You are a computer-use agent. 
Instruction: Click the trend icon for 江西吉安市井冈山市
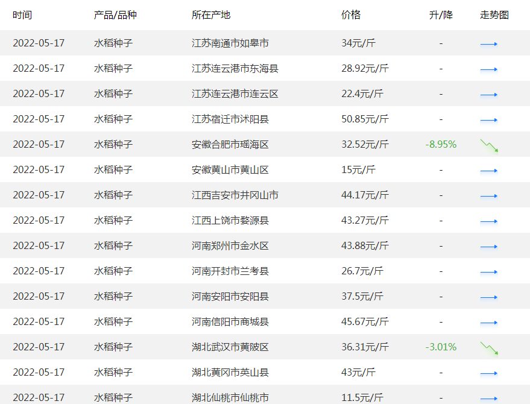[x=488, y=195]
